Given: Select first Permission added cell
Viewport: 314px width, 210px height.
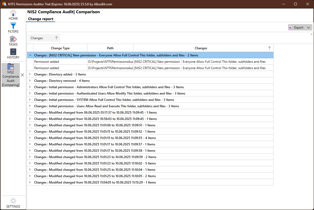Looking at the screenshot, I should click(x=60, y=62).
